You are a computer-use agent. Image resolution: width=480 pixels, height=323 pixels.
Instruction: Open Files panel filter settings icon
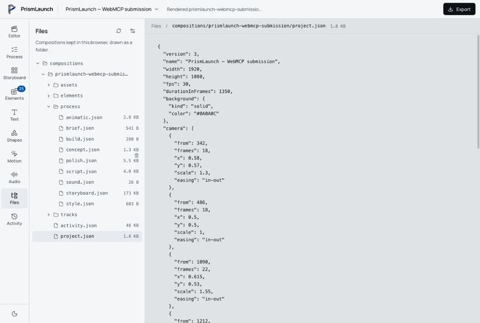pyautogui.click(x=133, y=31)
